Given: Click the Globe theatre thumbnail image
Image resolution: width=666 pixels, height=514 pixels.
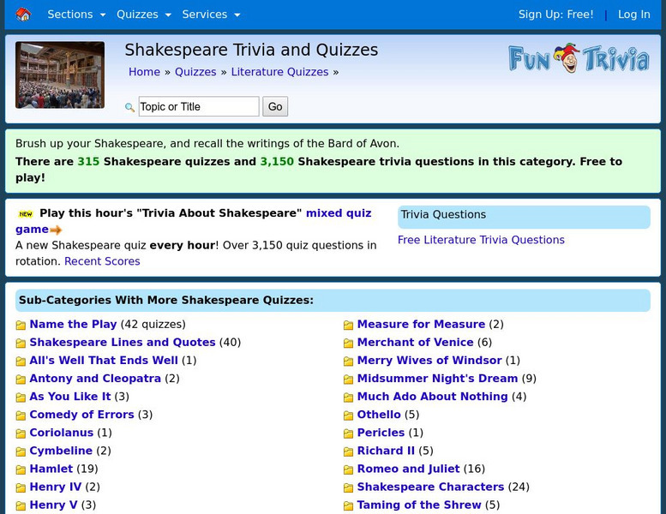Looking at the screenshot, I should tap(60, 75).
